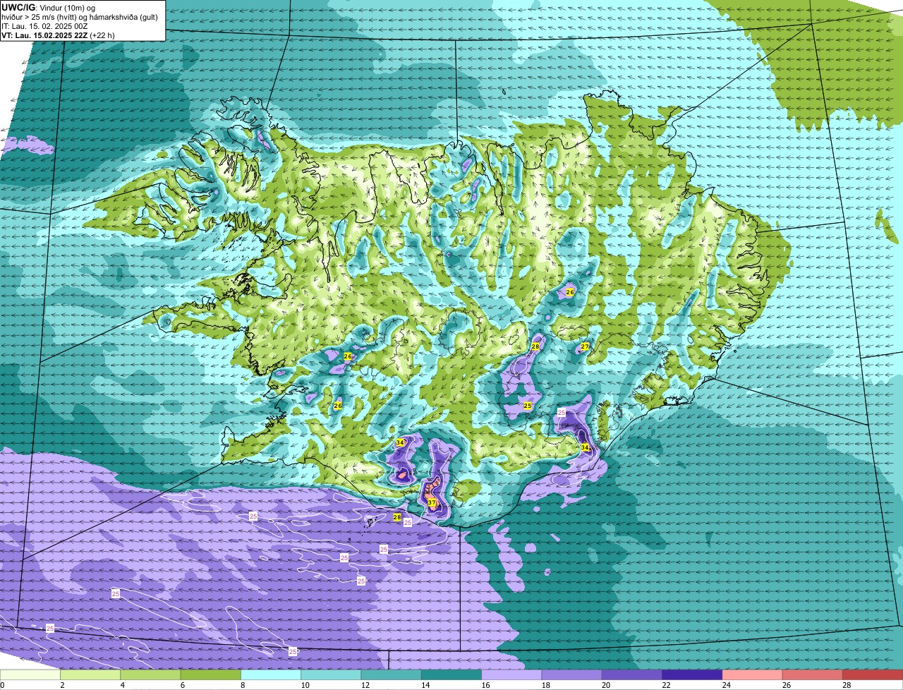The width and height of the screenshot is (903, 690).
Task: Select the 14–16 m/s dark teal legend swatch
Action: coord(451,674)
